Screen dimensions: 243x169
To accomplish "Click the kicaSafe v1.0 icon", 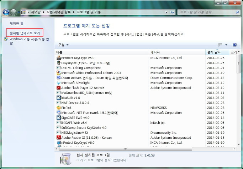I will 59,98.
